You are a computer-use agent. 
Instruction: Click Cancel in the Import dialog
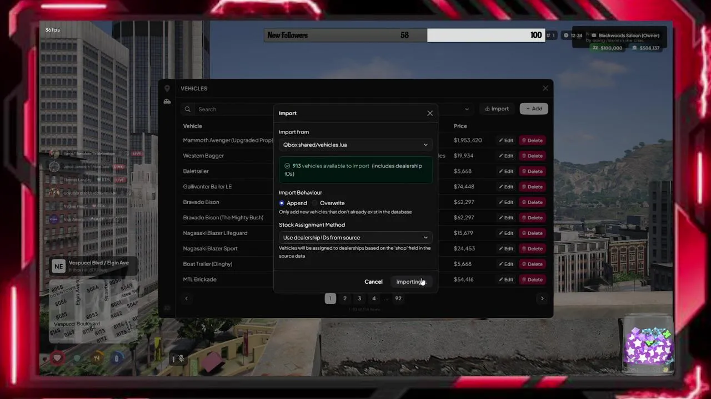pyautogui.click(x=373, y=282)
